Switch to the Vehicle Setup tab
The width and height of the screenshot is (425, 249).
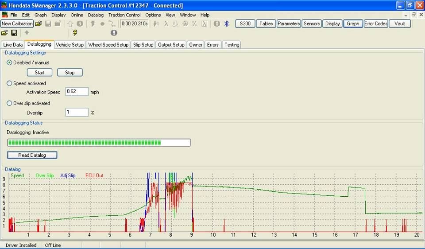coord(70,45)
